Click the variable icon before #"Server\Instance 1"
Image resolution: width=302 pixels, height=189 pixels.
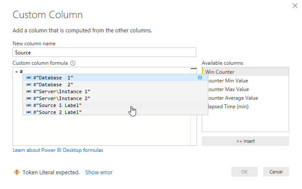[29, 91]
